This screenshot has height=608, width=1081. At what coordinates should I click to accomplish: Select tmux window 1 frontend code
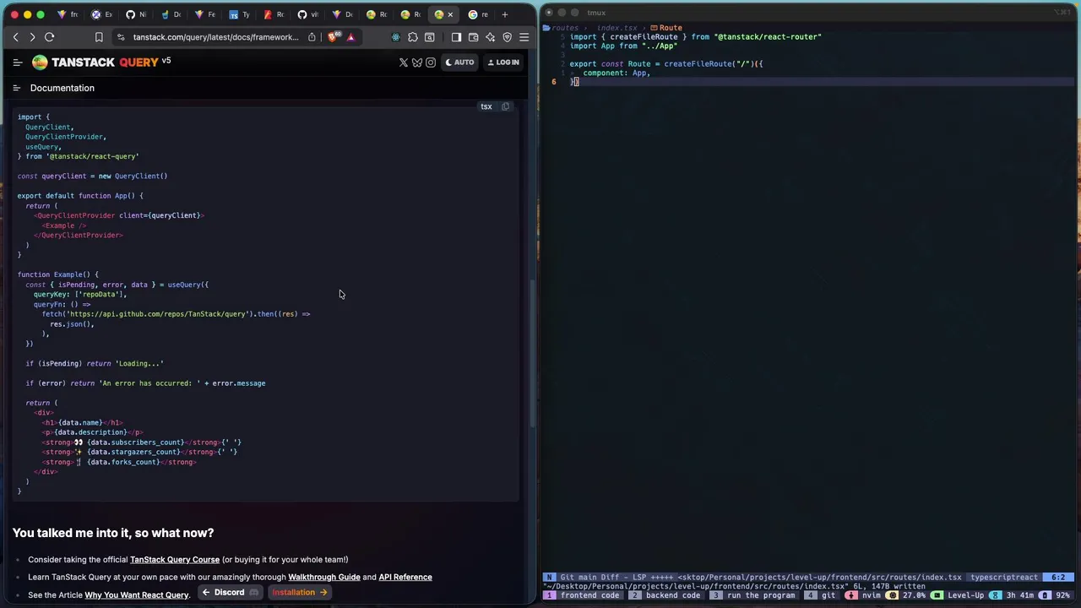[x=583, y=595]
